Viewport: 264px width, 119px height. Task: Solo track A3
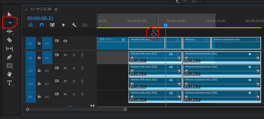point(74,81)
